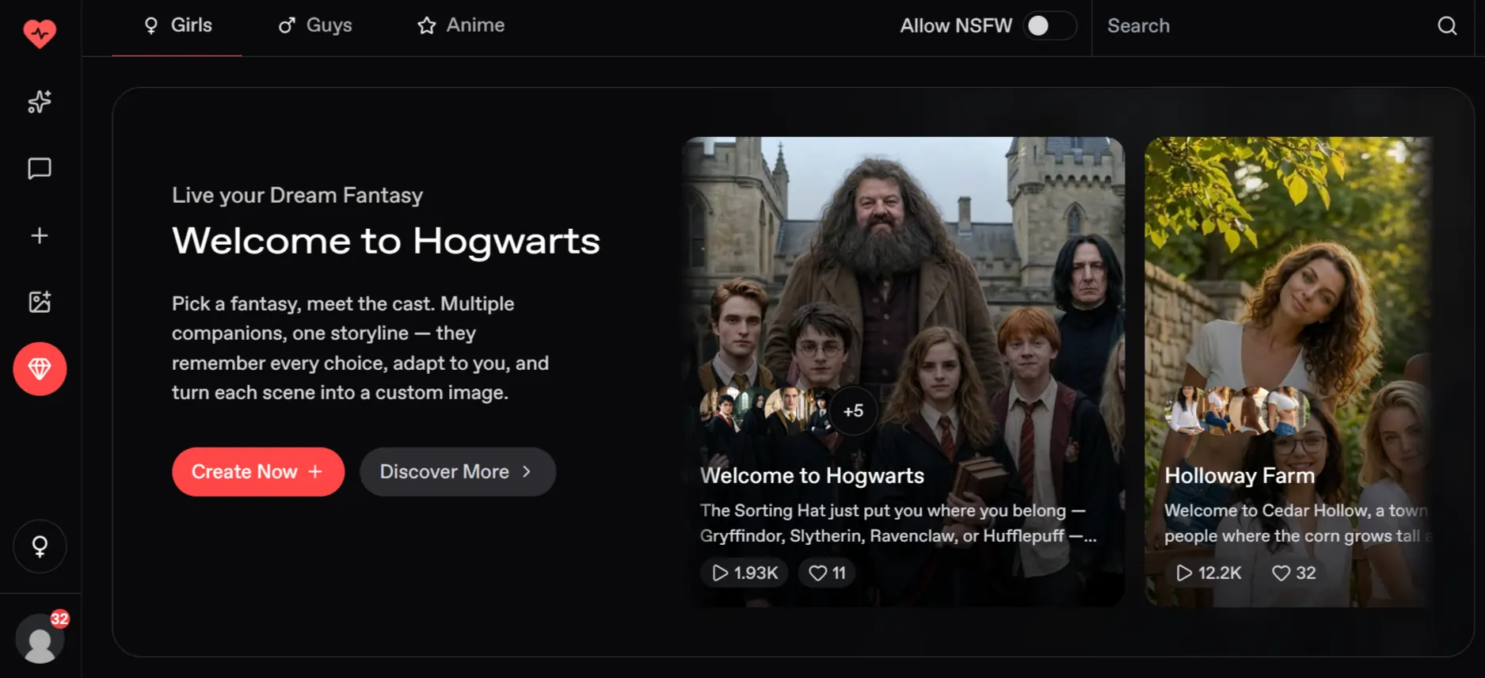Image resolution: width=1485 pixels, height=678 pixels.
Task: Click the Welcome to Hogwarts card title
Action: click(x=812, y=475)
